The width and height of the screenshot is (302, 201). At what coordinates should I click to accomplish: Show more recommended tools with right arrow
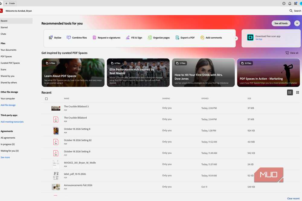[236, 38]
